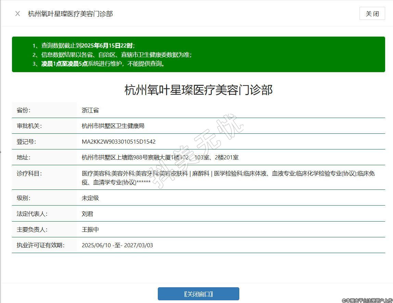393x303 pixels.
Task: Click the notice about 凌晨1点至凌晨5点 maintenance
Action: pos(103,64)
